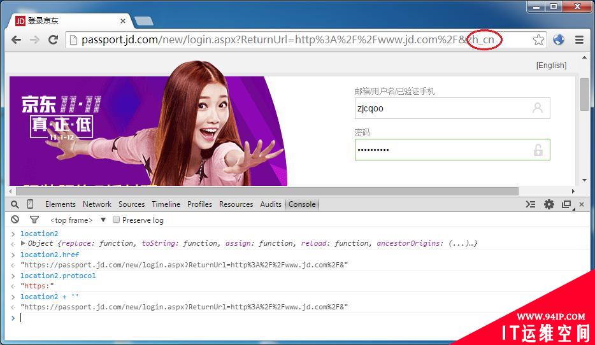Open Chrome hamburger menu
This screenshot has height=345, width=595.
coord(579,40)
